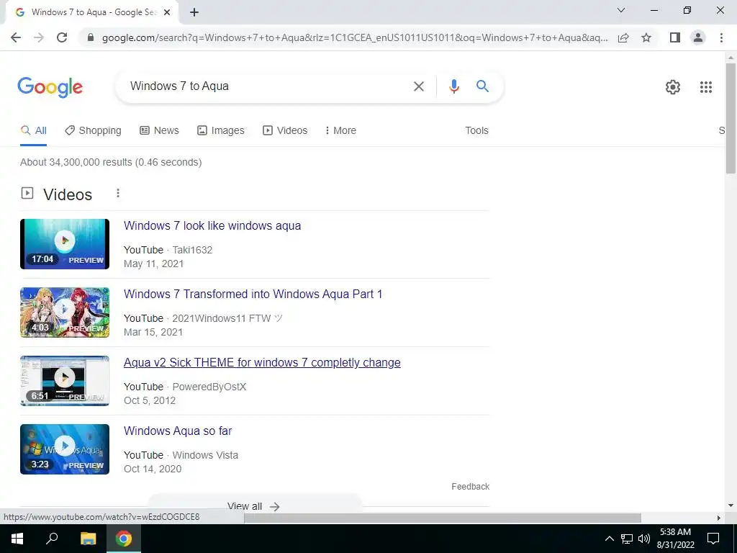Open the Google apps grid
Image resolution: width=737 pixels, height=553 pixels.
pyautogui.click(x=706, y=87)
